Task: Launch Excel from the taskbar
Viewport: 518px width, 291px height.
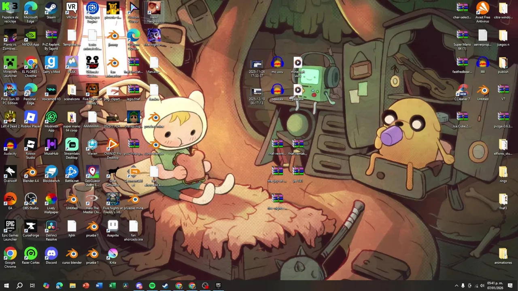Action: 112,286
